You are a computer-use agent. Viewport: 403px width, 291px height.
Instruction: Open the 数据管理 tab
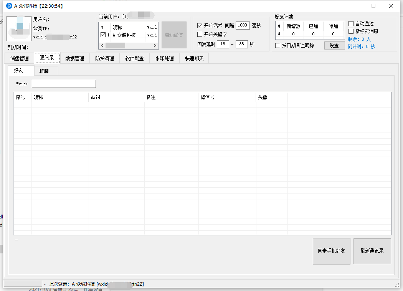74,59
